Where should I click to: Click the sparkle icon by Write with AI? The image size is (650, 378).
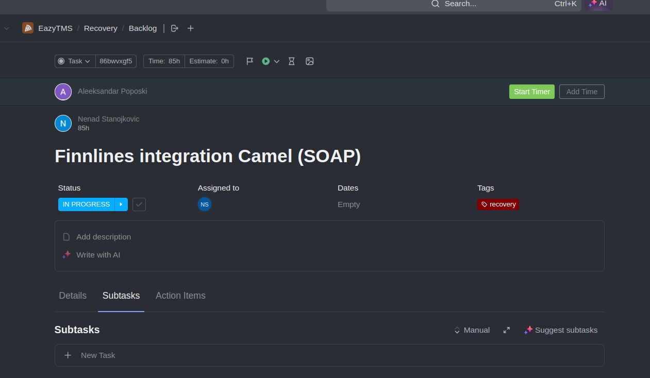click(x=66, y=255)
